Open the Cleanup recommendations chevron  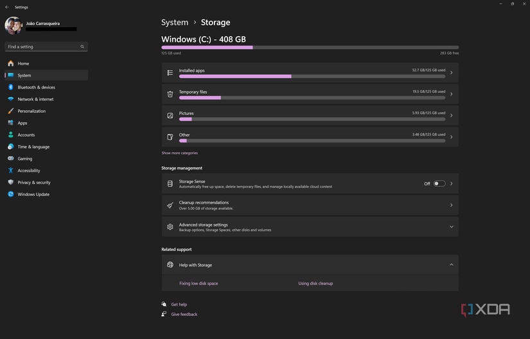coord(451,205)
